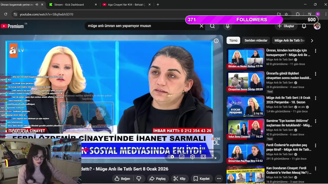Open options for 'Ferdi Özdemir'in eşinden' video
328x184 pixels.
pyautogui.click(x=315, y=145)
